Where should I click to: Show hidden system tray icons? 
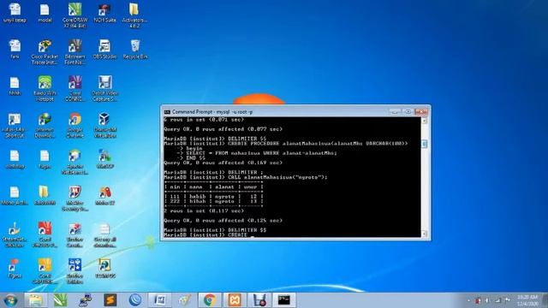coord(468,300)
